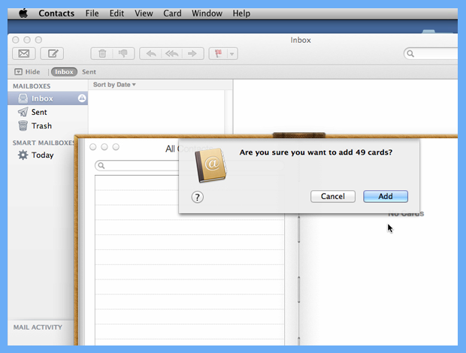
Task: Minimize the Contacts window
Action: click(x=104, y=147)
